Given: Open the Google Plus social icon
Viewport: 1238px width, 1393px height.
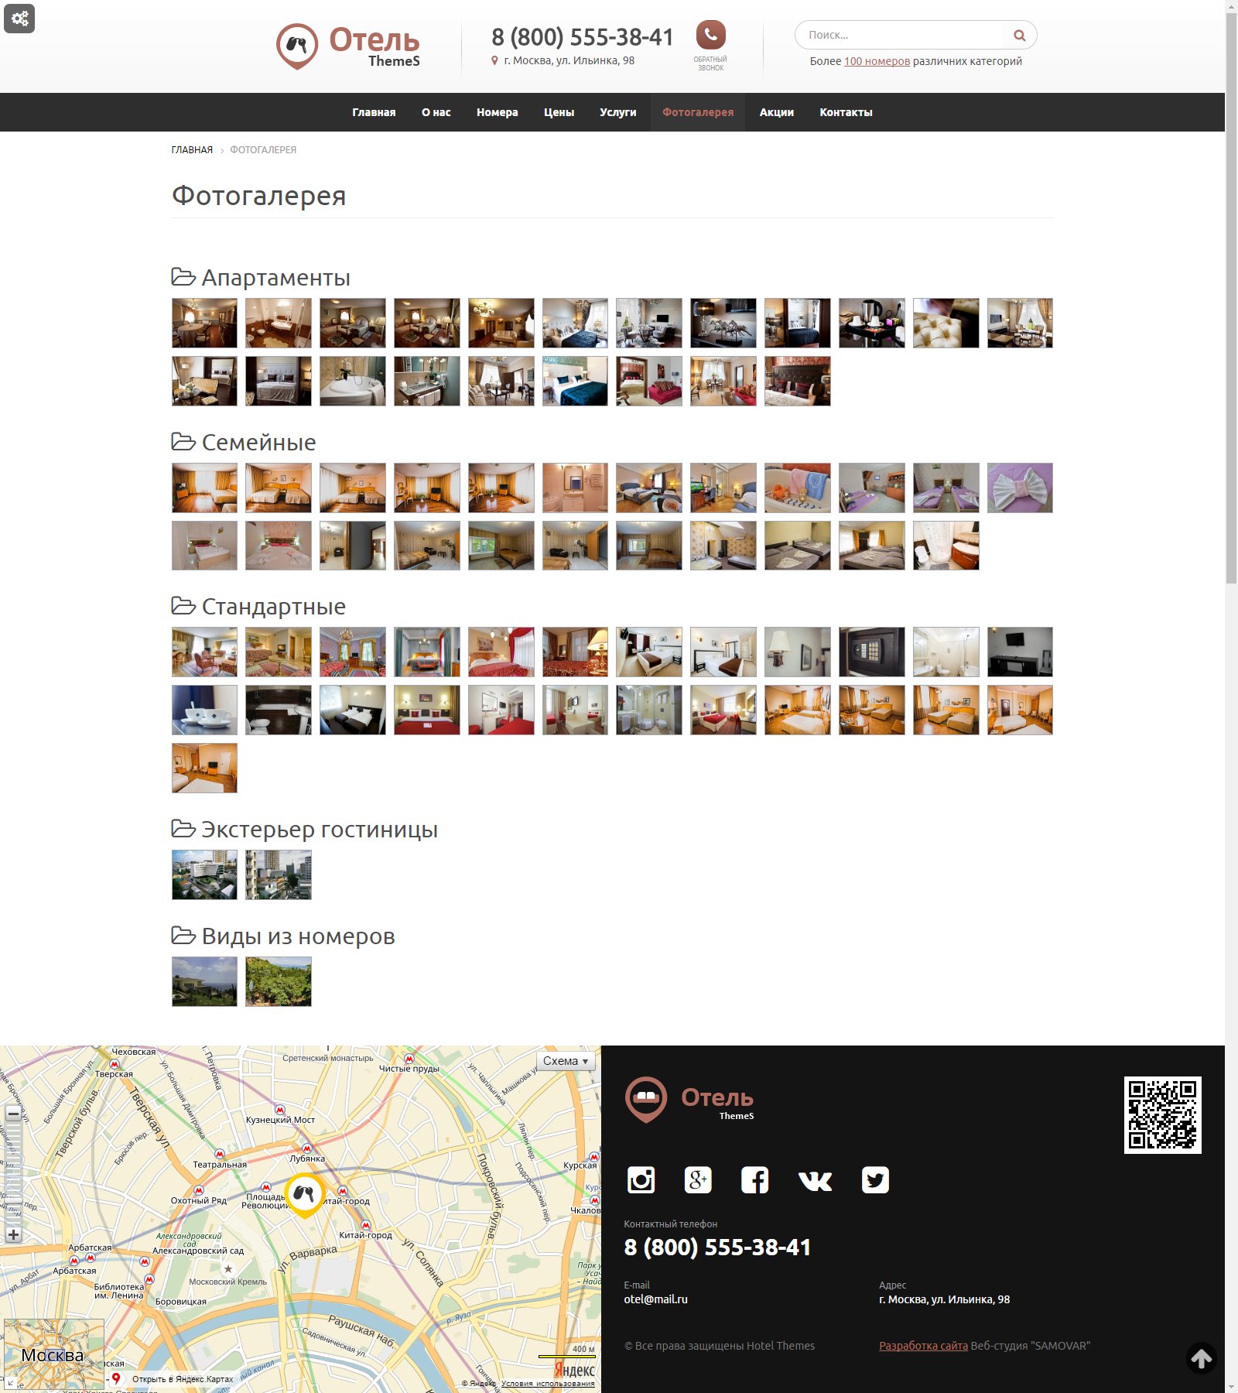Looking at the screenshot, I should click(698, 1180).
